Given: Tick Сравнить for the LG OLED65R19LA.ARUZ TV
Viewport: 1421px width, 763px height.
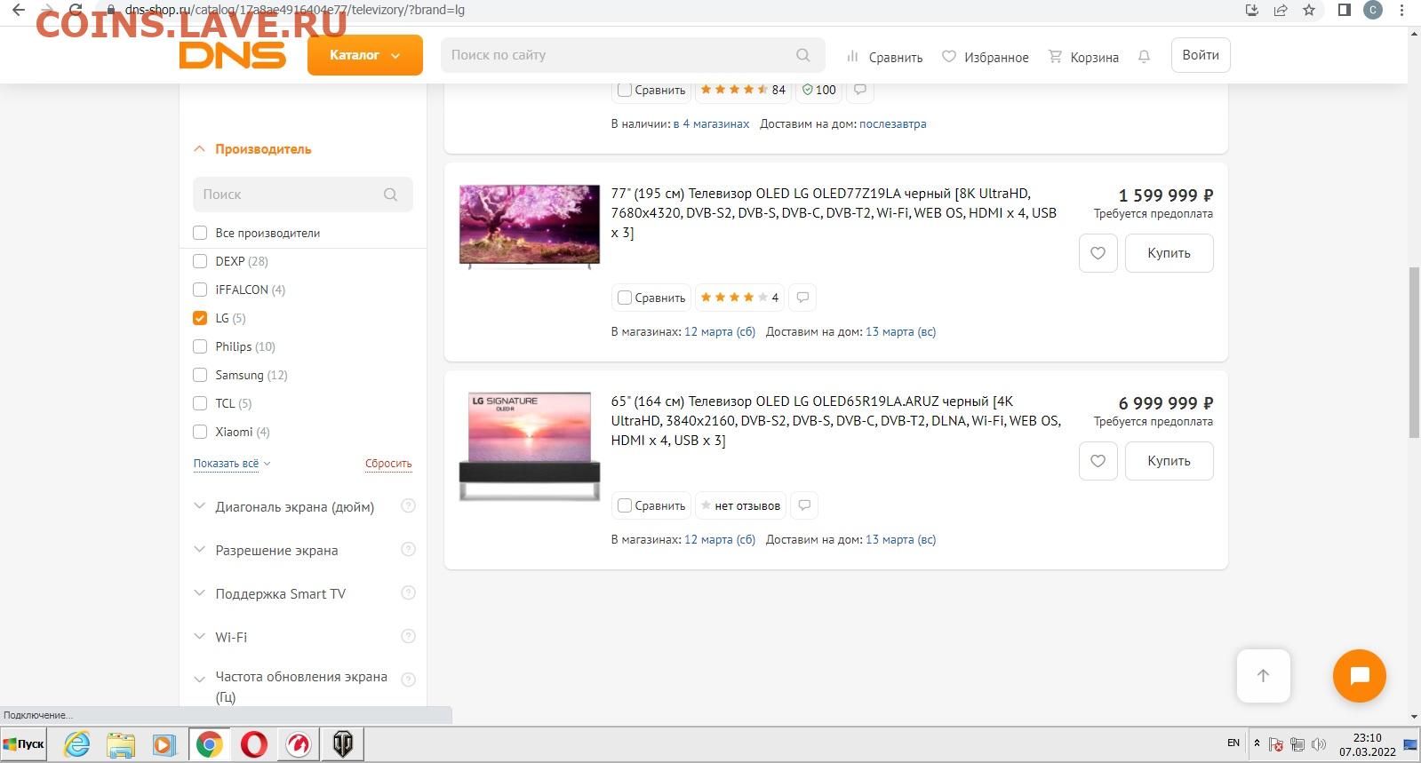Looking at the screenshot, I should tap(625, 505).
